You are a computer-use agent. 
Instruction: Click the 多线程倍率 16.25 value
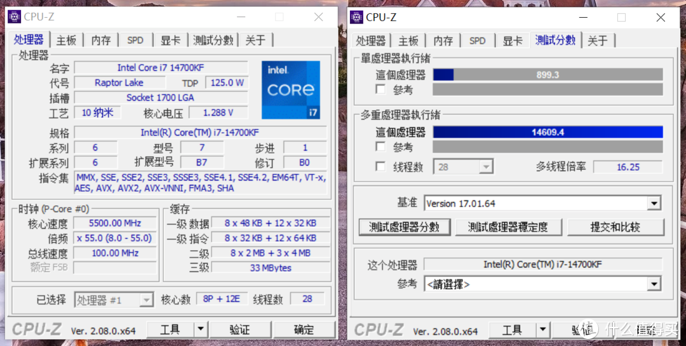pos(628,167)
